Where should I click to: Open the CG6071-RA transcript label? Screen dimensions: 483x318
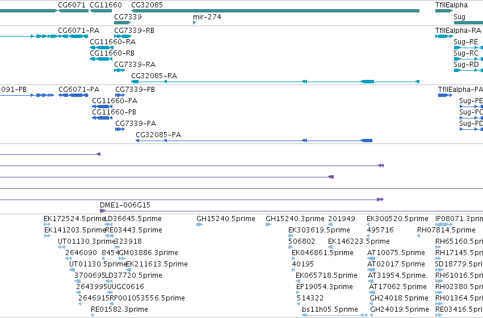click(x=78, y=31)
